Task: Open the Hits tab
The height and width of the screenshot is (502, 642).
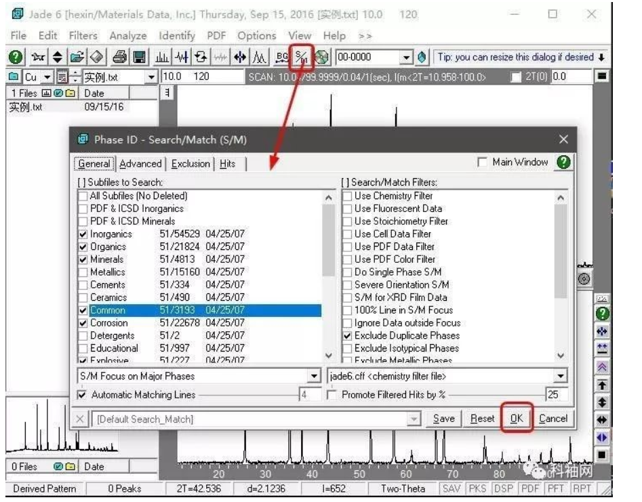Action: [x=228, y=164]
